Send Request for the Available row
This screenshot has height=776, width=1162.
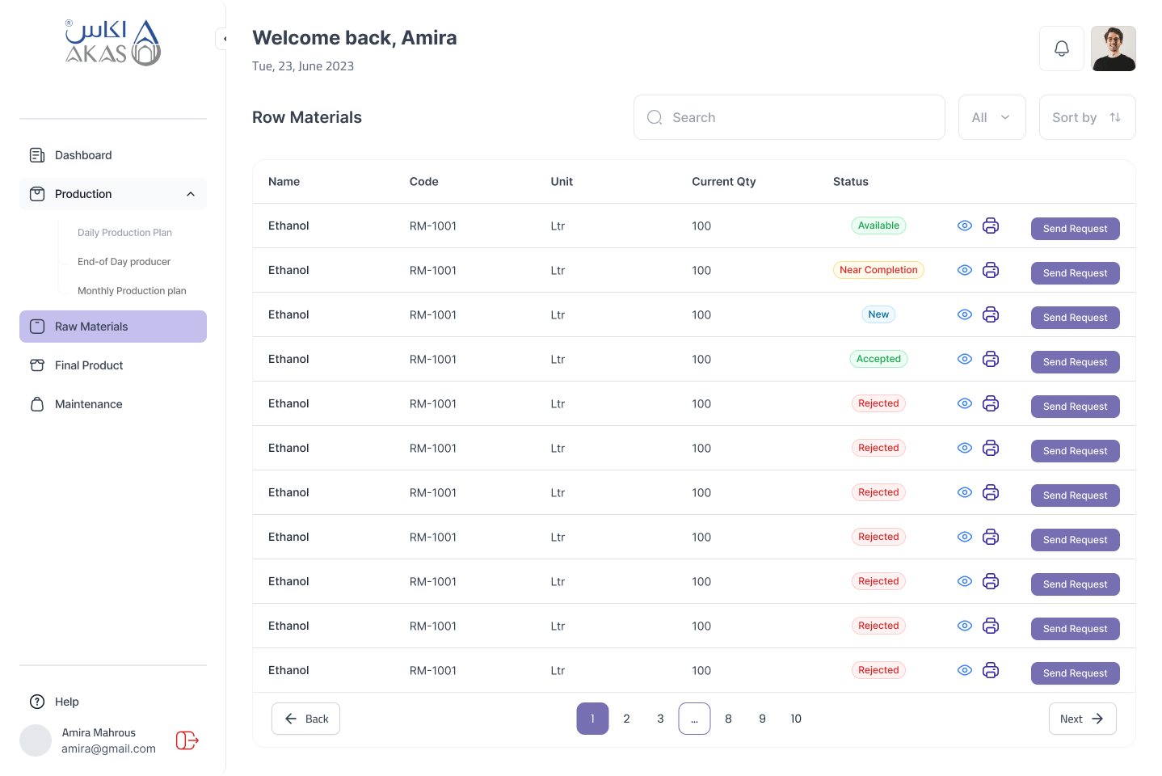1076,229
